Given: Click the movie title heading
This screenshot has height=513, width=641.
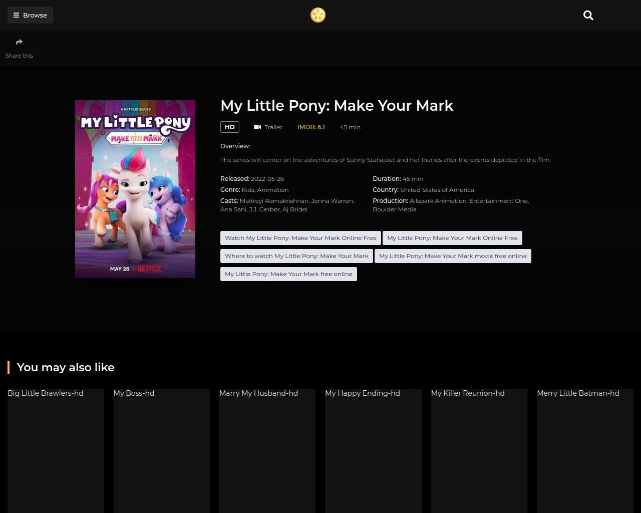Looking at the screenshot, I should click(337, 106).
